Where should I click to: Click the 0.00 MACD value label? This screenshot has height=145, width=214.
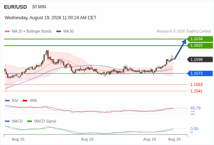pyautogui.click(x=194, y=129)
